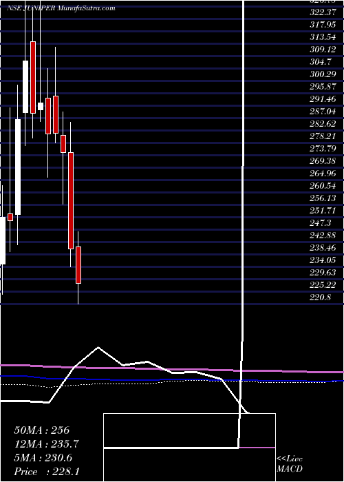The width and height of the screenshot is (344, 482).
Task: Click the 313.54 price axis label
Action: [x=323, y=37]
